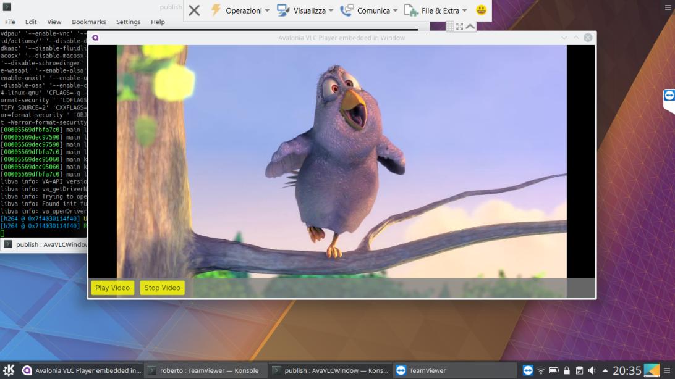This screenshot has width=675, height=379.
Task: Open Konsole Help menu
Action: point(158,22)
